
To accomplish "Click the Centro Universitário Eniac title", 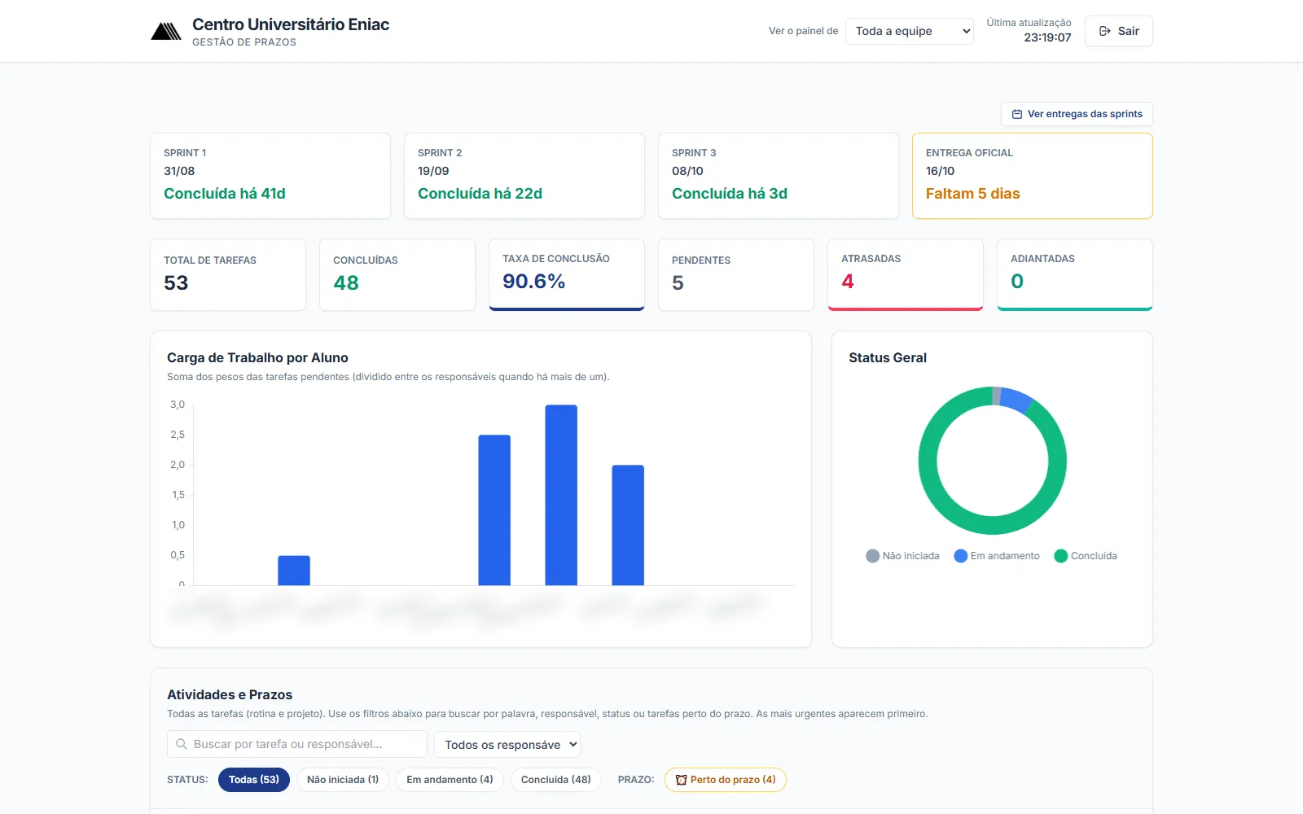I will coord(291,24).
